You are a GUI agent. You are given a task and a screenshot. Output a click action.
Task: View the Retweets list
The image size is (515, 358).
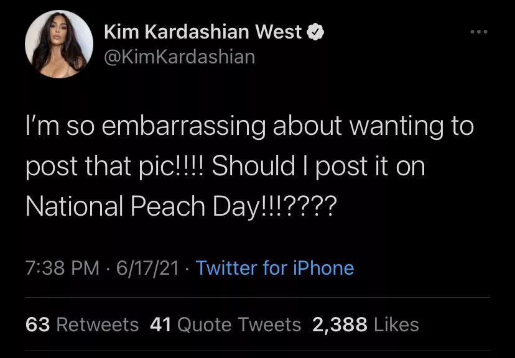click(x=98, y=324)
